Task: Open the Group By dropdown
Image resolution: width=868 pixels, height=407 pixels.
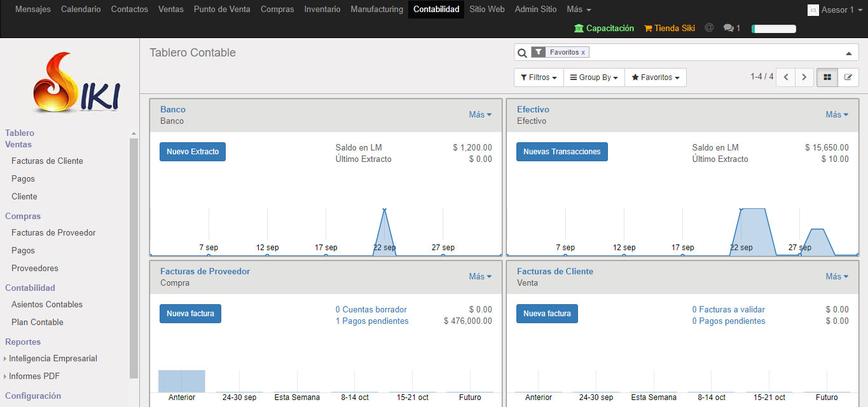Action: point(594,77)
